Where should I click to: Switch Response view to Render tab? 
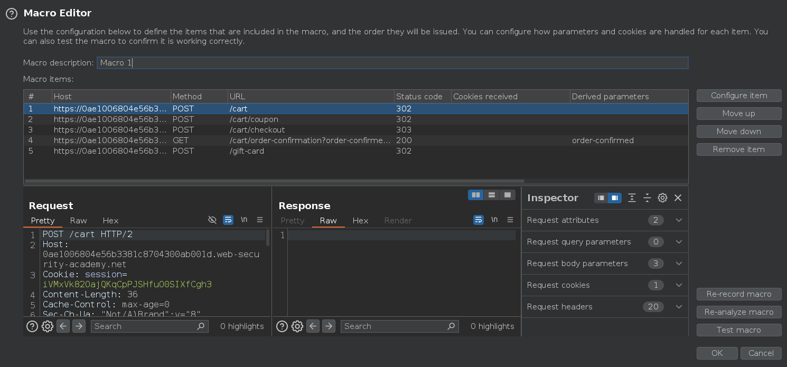pos(398,221)
